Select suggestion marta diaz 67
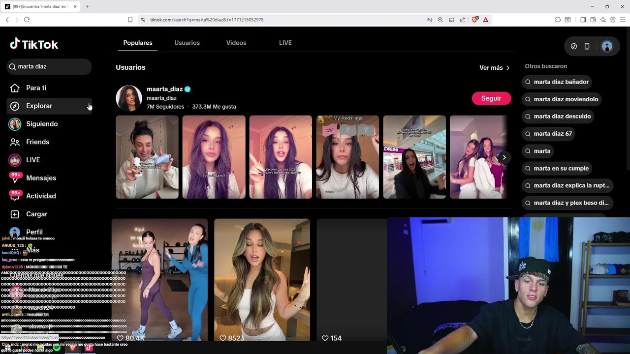 pos(549,134)
